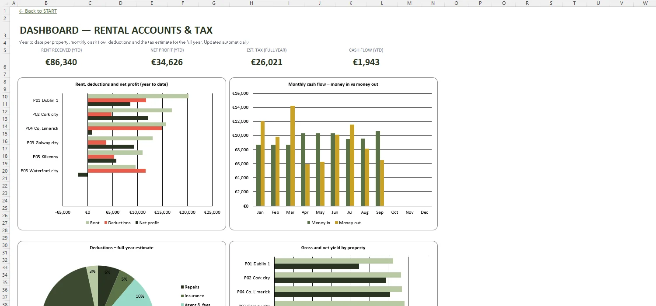Click the CASH FLOW (YTD) label

point(366,50)
